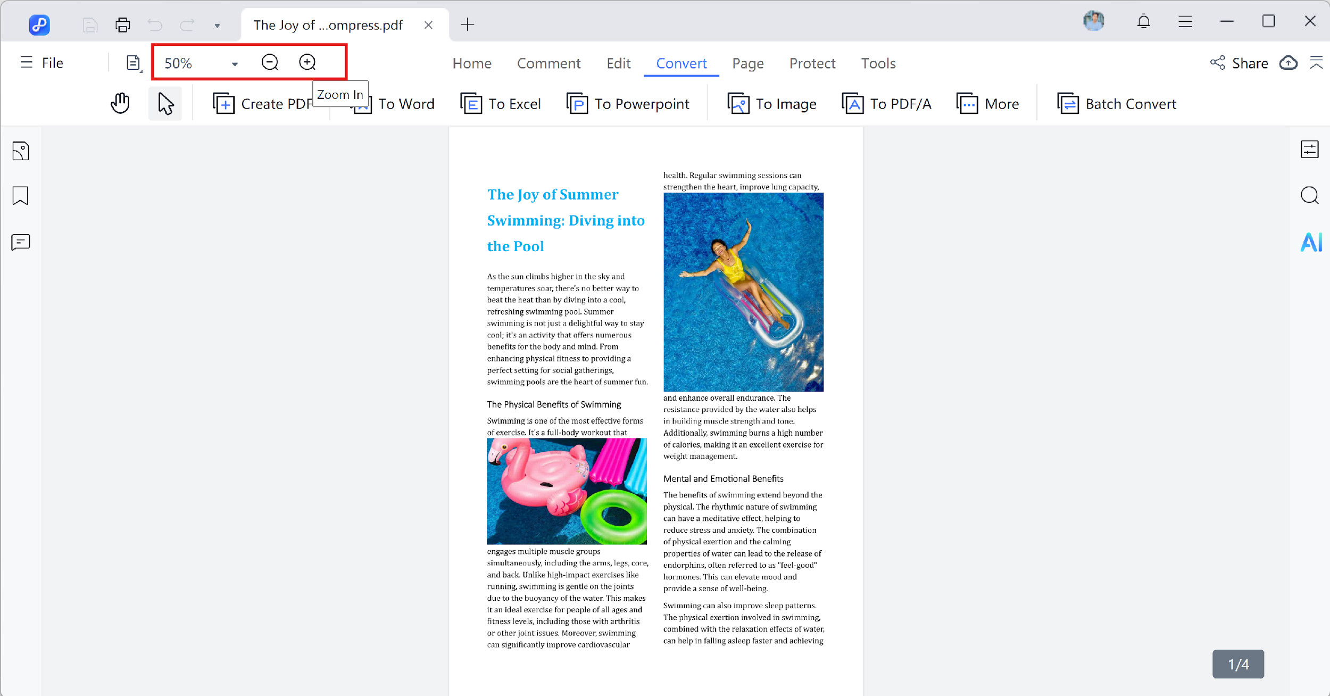Click the 1/4 page indicator
The height and width of the screenshot is (696, 1330).
click(x=1238, y=664)
